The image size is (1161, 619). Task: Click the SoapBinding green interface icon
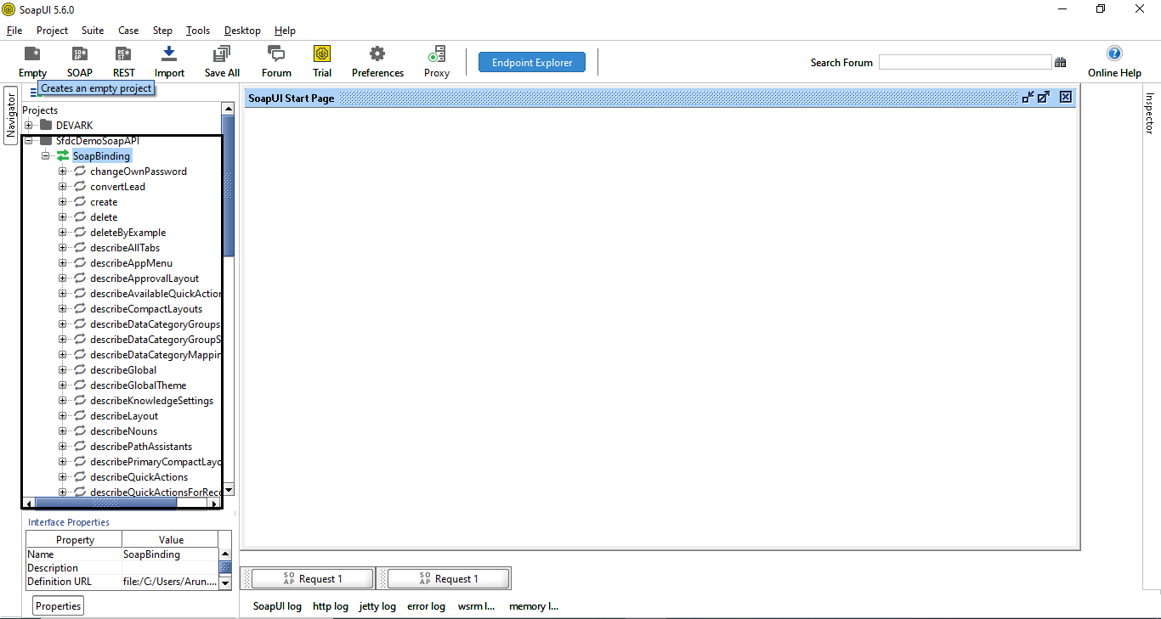coord(63,156)
